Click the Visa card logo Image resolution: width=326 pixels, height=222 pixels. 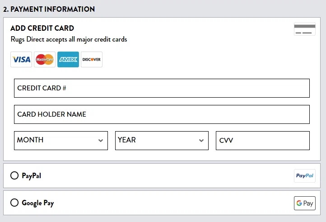pos(21,59)
